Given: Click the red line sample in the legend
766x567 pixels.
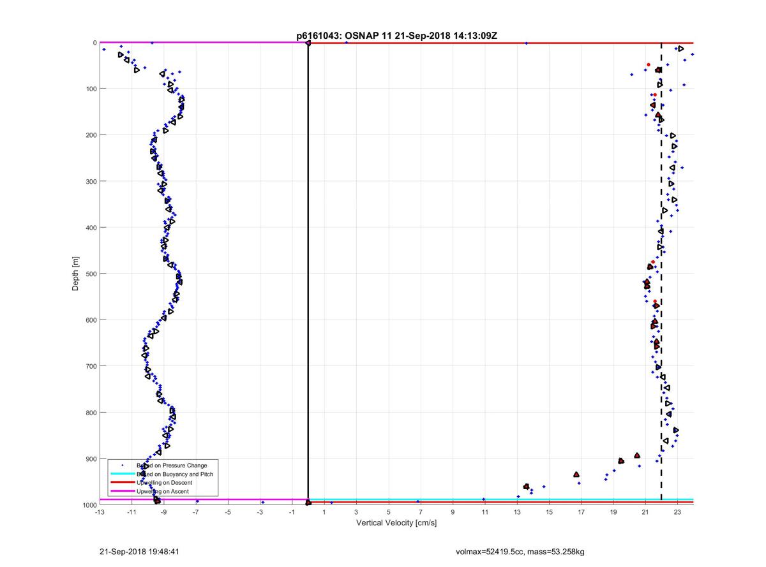Looking at the screenshot, I should tap(122, 483).
